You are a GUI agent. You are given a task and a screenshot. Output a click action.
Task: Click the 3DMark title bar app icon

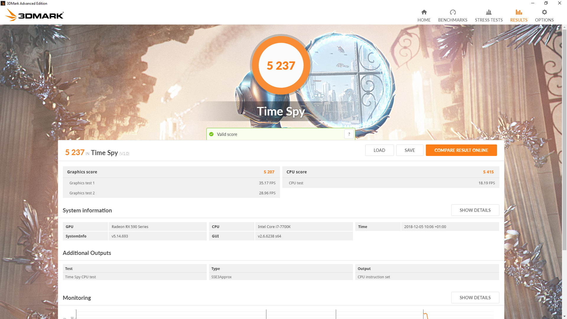[3, 3]
